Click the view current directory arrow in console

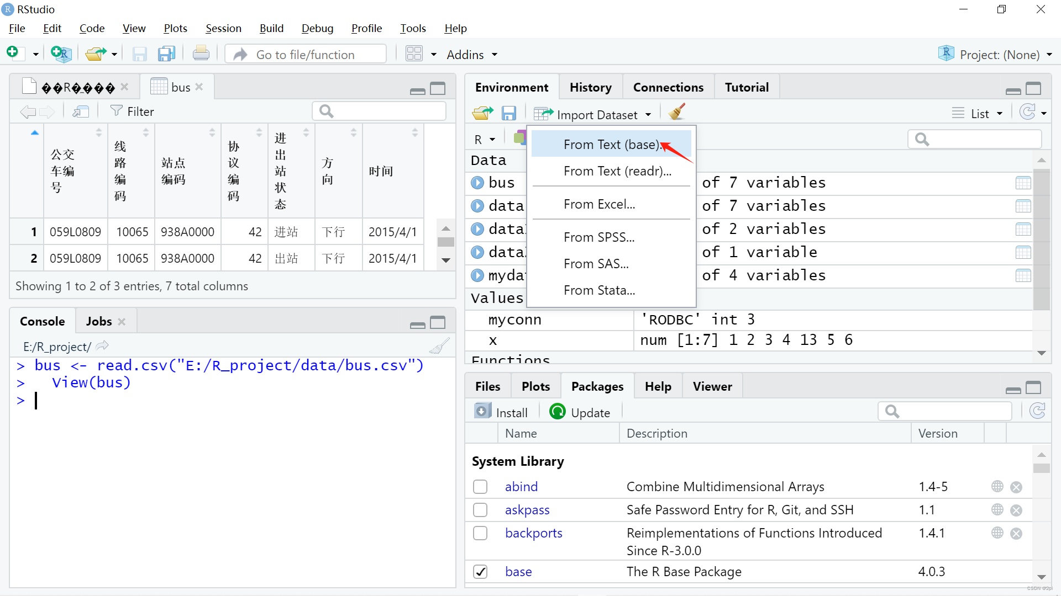[x=102, y=346]
